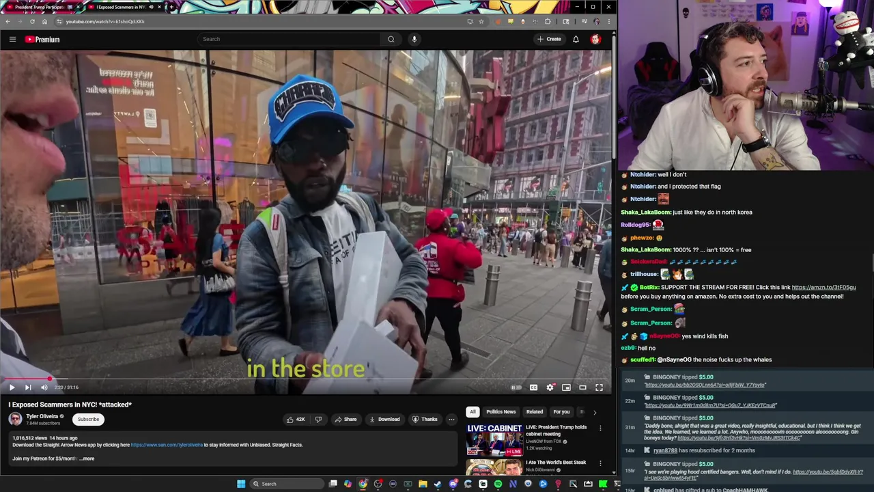Open Tyler Oliveira channel name link

point(42,416)
